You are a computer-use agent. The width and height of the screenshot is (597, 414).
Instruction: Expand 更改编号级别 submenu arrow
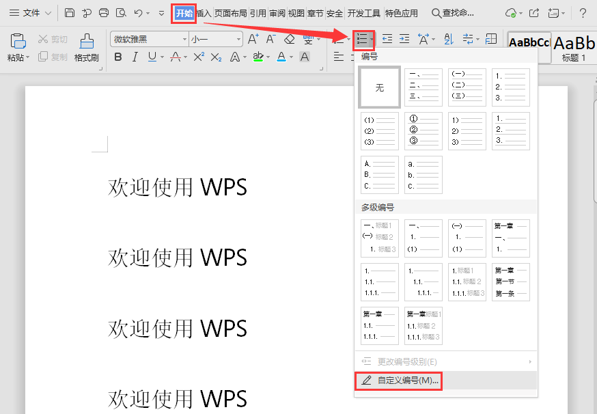click(530, 361)
